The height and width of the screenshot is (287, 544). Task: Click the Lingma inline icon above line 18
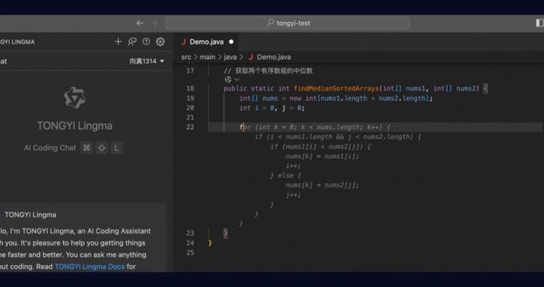(x=227, y=79)
